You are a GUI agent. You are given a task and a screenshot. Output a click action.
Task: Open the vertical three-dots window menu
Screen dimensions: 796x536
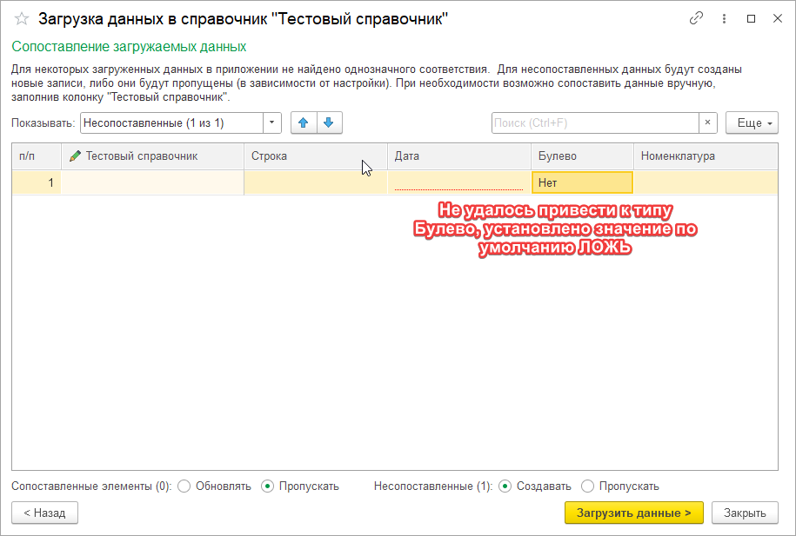[x=724, y=18]
